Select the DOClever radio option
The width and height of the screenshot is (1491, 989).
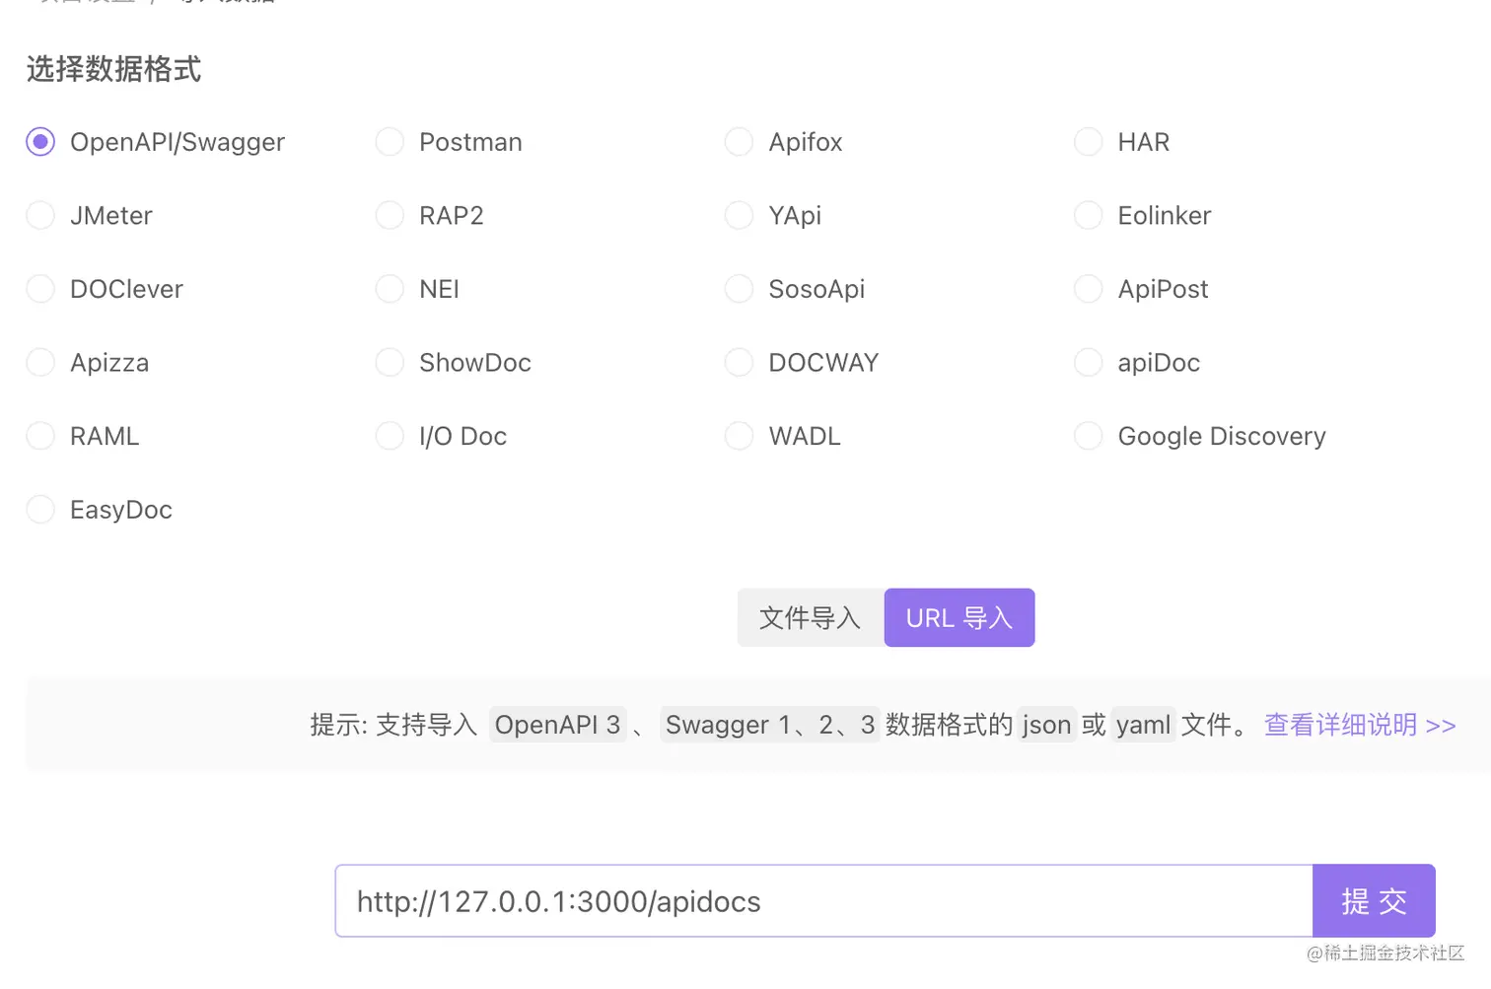click(x=40, y=289)
